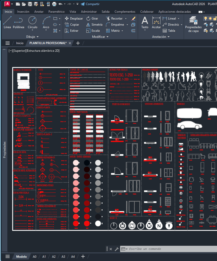Click the [Superior] view control label
217x261 pixels.
click(x=19, y=51)
